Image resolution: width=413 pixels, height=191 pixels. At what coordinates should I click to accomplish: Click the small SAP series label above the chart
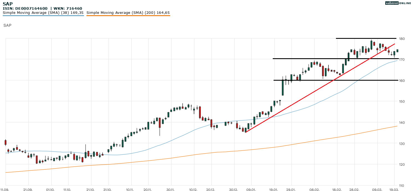click(7, 25)
